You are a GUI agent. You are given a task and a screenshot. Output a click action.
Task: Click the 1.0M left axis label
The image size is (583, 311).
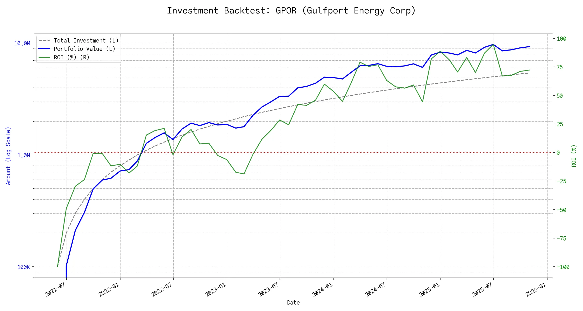tap(24, 155)
